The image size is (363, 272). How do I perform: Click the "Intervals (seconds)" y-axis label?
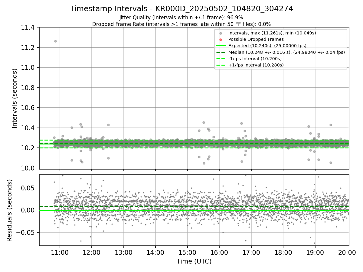click(x=15, y=98)
